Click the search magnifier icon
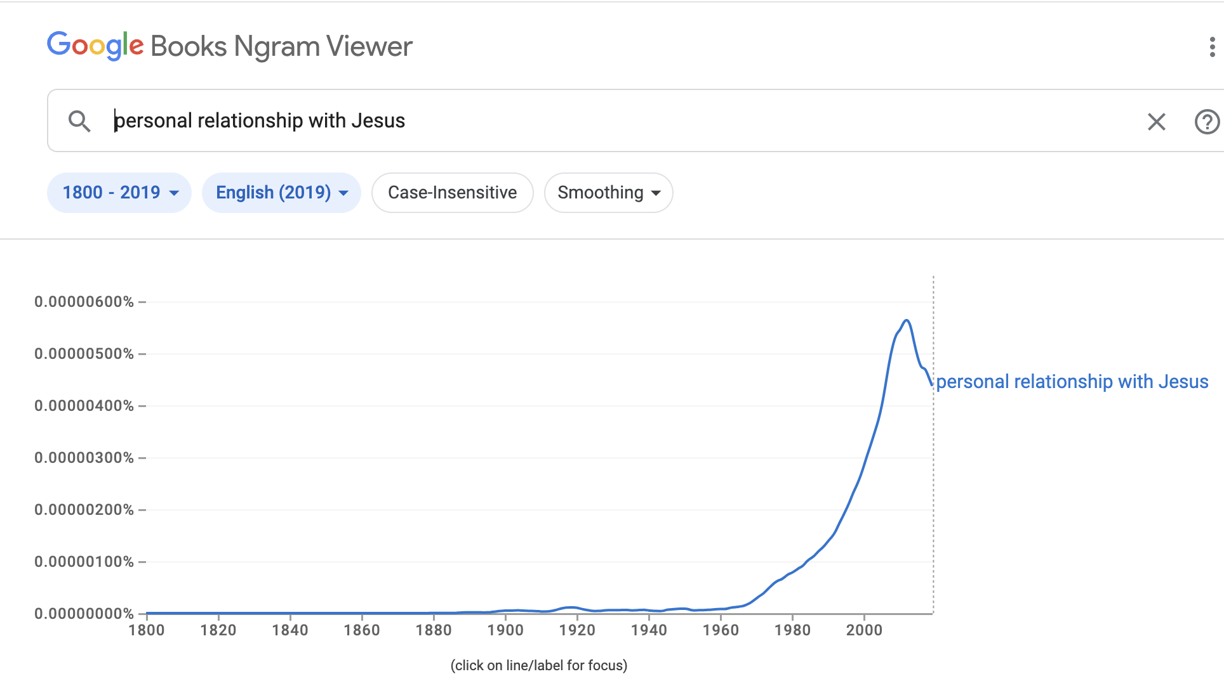The height and width of the screenshot is (700, 1224). tap(79, 120)
